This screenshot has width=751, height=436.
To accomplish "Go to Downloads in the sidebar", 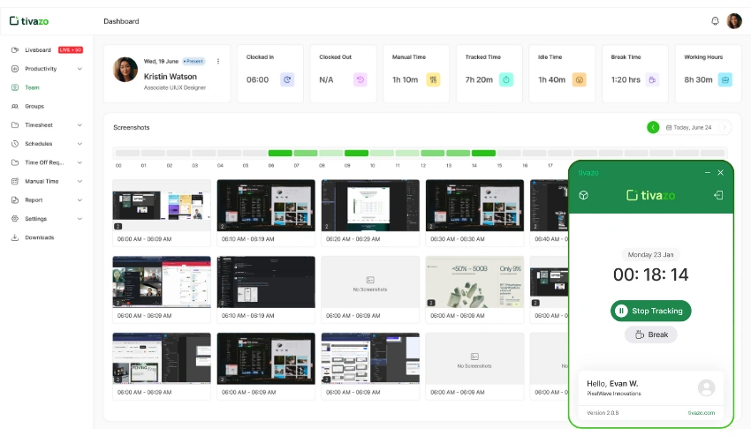I will pyautogui.click(x=39, y=237).
